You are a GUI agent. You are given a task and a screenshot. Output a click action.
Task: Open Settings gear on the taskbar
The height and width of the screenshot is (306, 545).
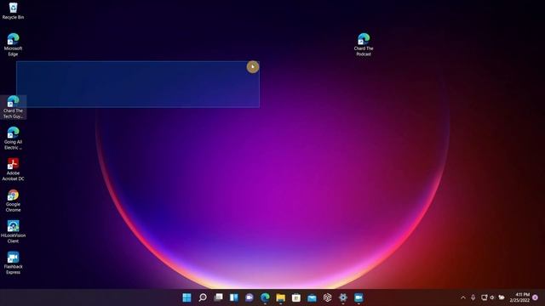click(343, 297)
